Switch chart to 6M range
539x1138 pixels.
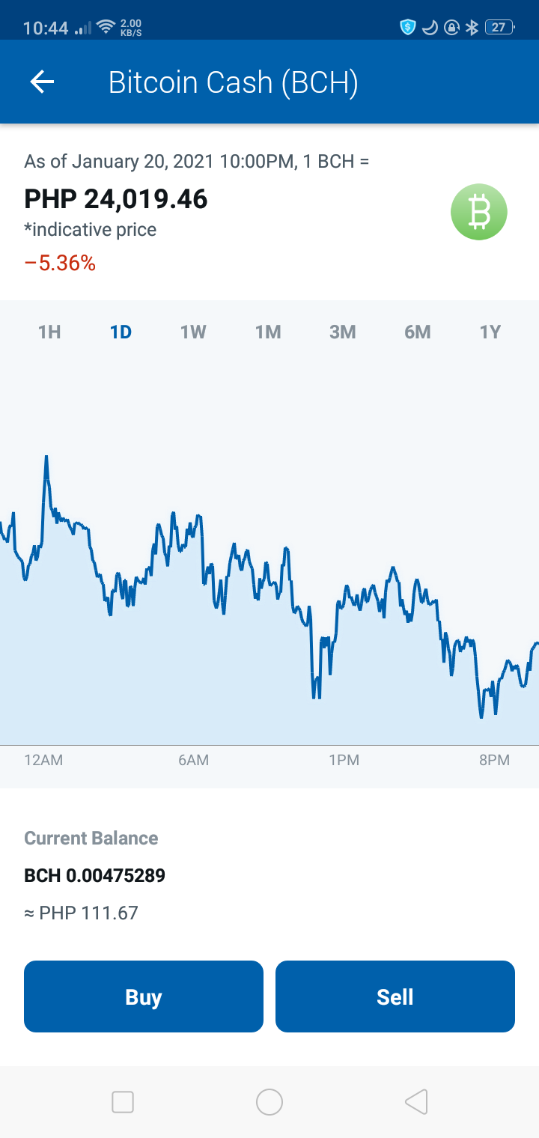(x=418, y=332)
